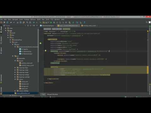Open the Window menu
This screenshot has height=113, width=151.
pos(57,19)
